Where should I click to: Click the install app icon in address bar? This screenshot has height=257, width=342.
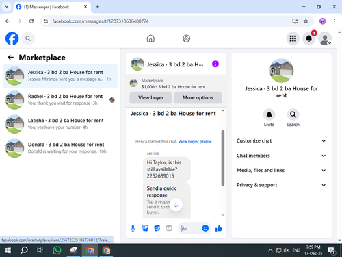coord(295,21)
